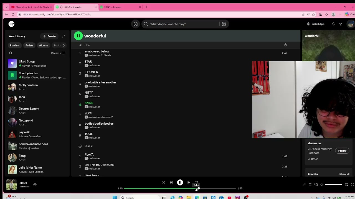Open tana artist in library
This screenshot has height=199, width=355.
pos(37,99)
